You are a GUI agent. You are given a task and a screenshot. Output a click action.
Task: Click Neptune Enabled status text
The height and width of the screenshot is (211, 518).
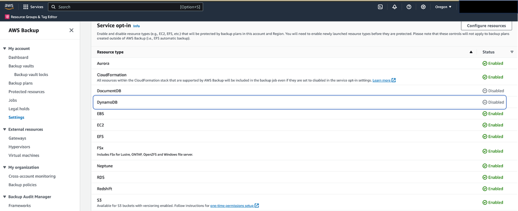[x=495, y=166]
